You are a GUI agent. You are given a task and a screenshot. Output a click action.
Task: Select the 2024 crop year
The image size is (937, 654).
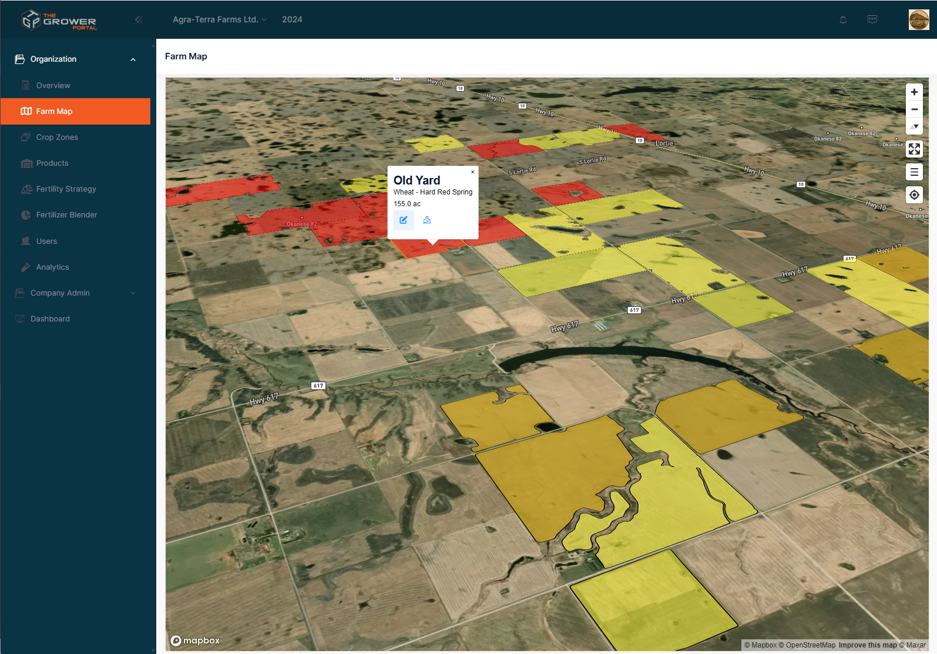292,19
